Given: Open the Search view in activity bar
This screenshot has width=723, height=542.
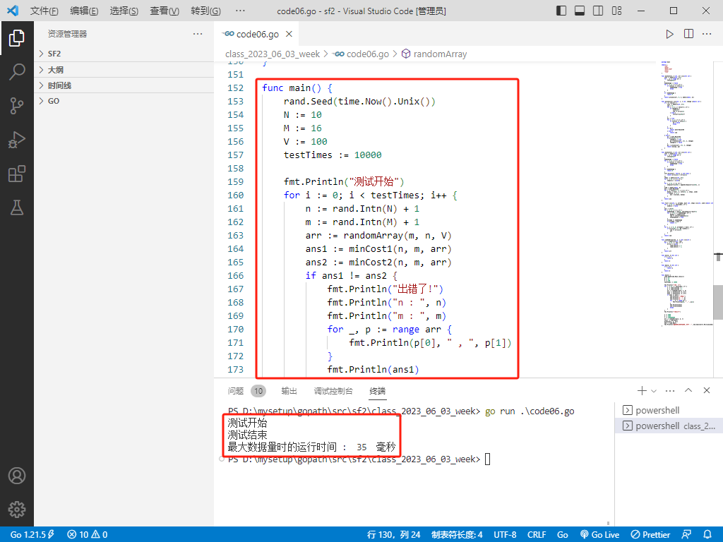Looking at the screenshot, I should pos(17,72).
